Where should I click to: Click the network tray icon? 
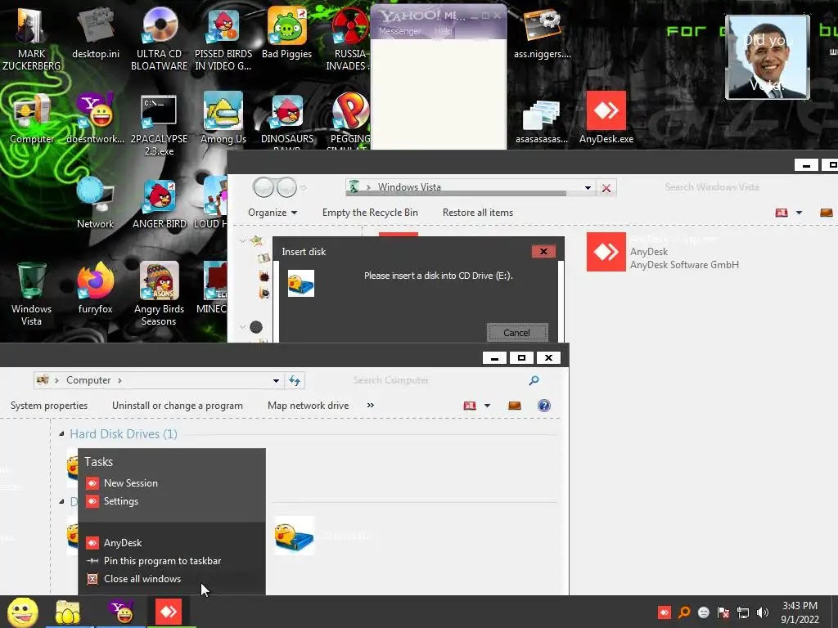coord(743,612)
